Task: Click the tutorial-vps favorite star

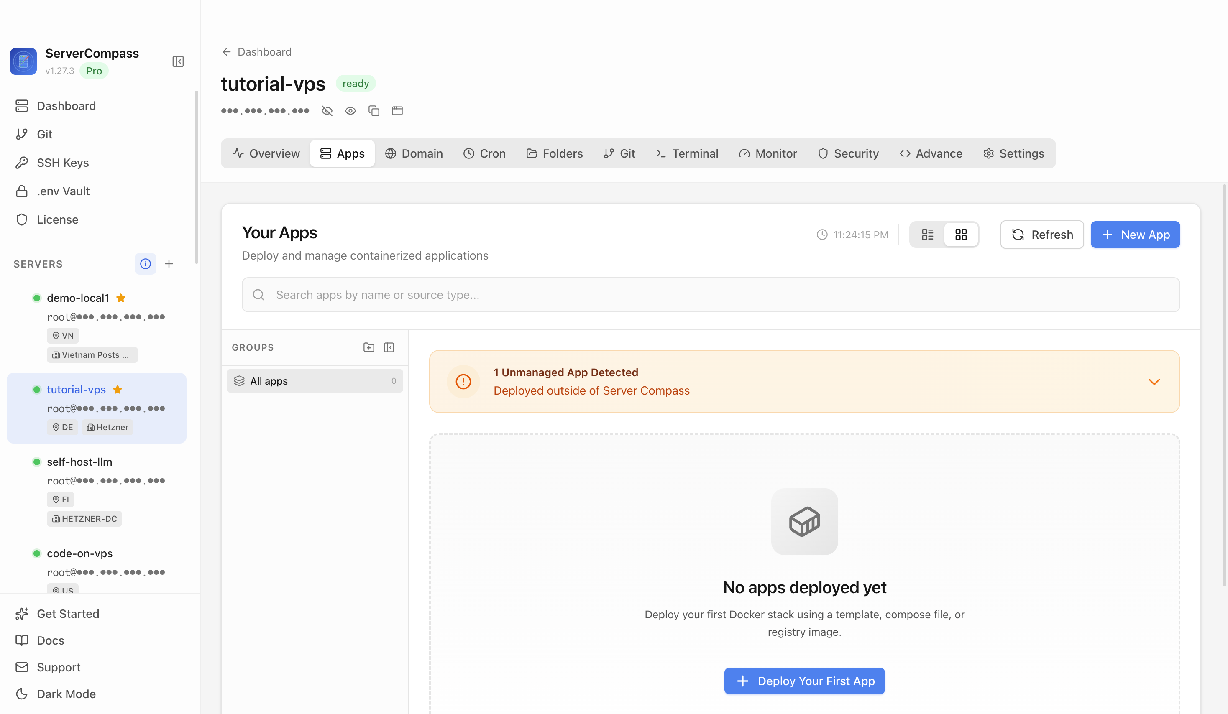Action: pos(118,389)
